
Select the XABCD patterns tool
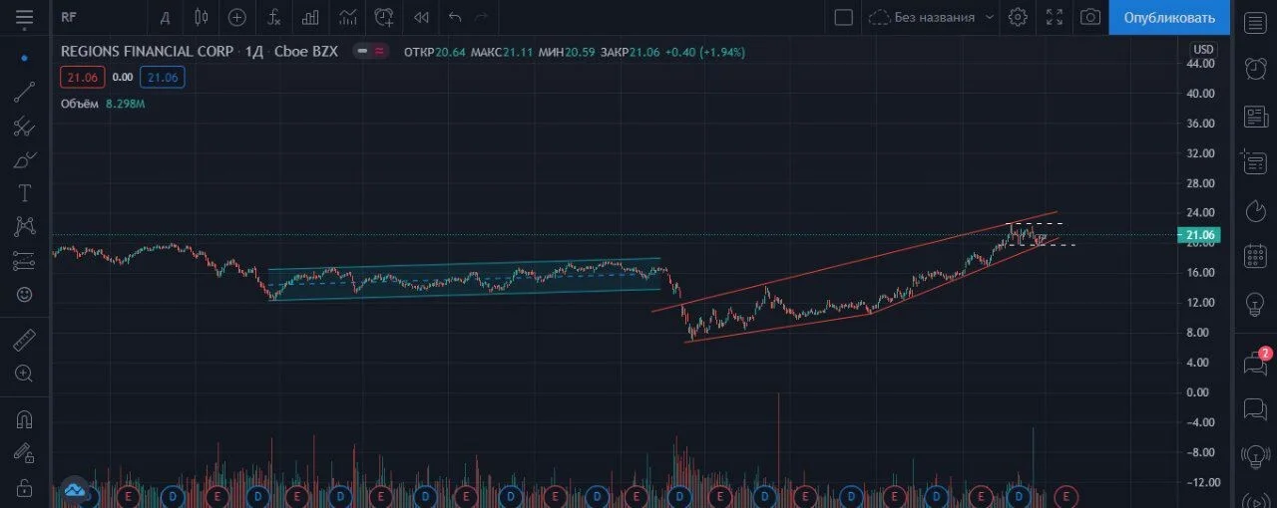(x=24, y=227)
